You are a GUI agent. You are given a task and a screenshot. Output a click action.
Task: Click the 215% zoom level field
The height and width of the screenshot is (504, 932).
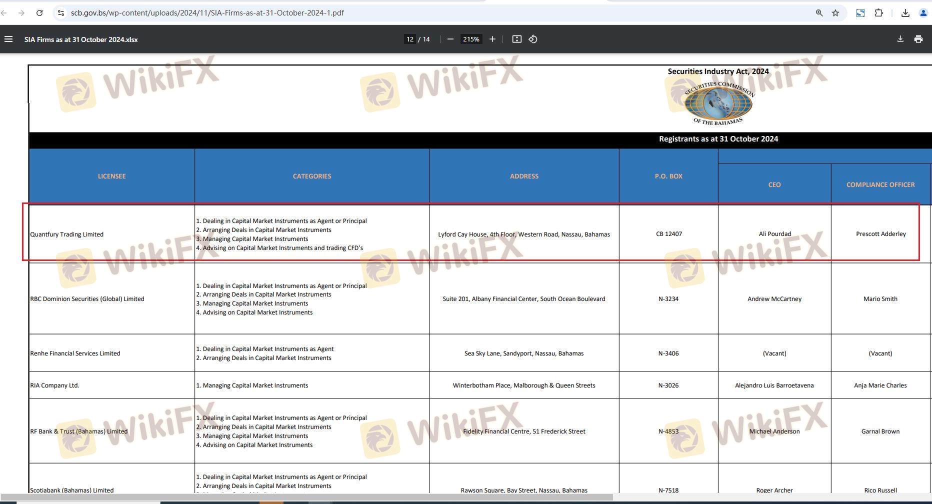pyautogui.click(x=471, y=39)
